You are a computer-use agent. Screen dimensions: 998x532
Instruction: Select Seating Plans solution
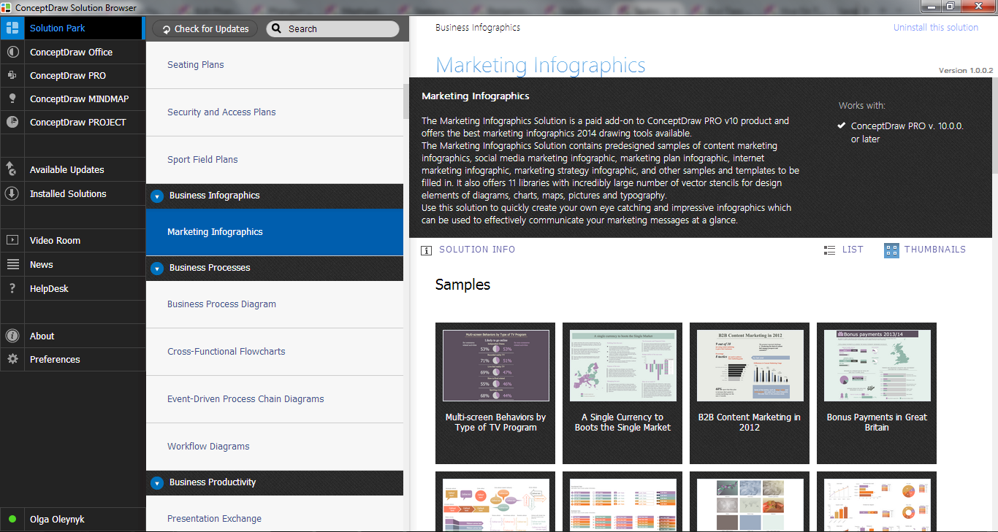tap(275, 65)
